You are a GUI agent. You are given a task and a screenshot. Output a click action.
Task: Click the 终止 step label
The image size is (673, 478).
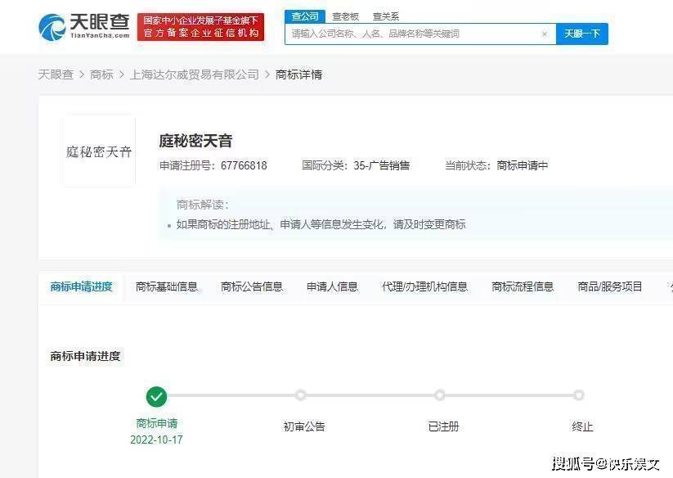coord(583,426)
